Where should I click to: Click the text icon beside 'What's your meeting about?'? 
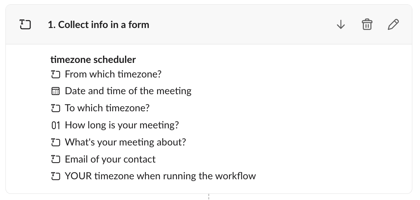[x=55, y=142]
